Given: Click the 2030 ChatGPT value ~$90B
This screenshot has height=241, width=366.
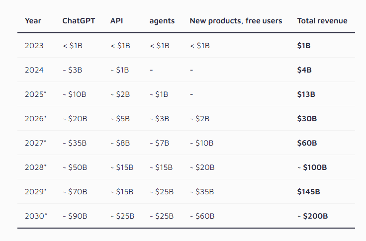Looking at the screenshot, I should tap(75, 216).
